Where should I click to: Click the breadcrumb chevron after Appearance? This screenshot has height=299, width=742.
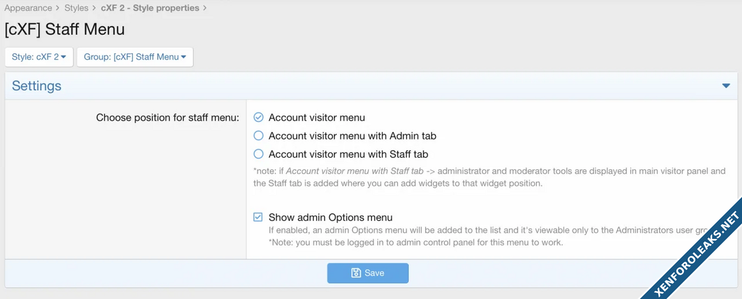[58, 8]
